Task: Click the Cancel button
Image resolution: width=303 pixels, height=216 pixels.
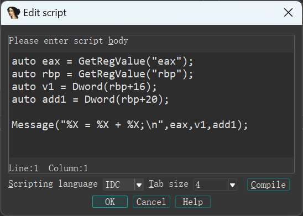Action: click(151, 202)
